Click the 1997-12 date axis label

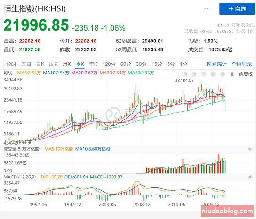click(73, 204)
